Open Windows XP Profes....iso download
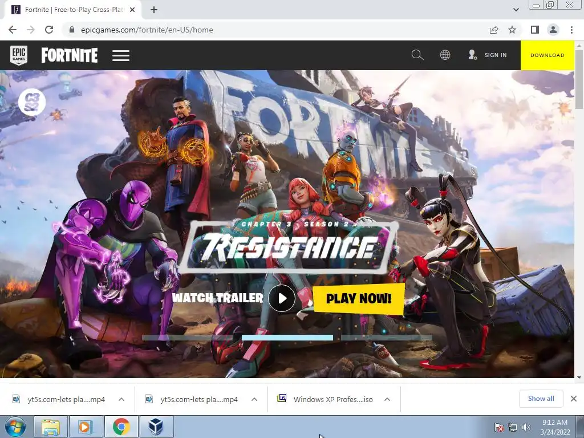 coord(326,399)
